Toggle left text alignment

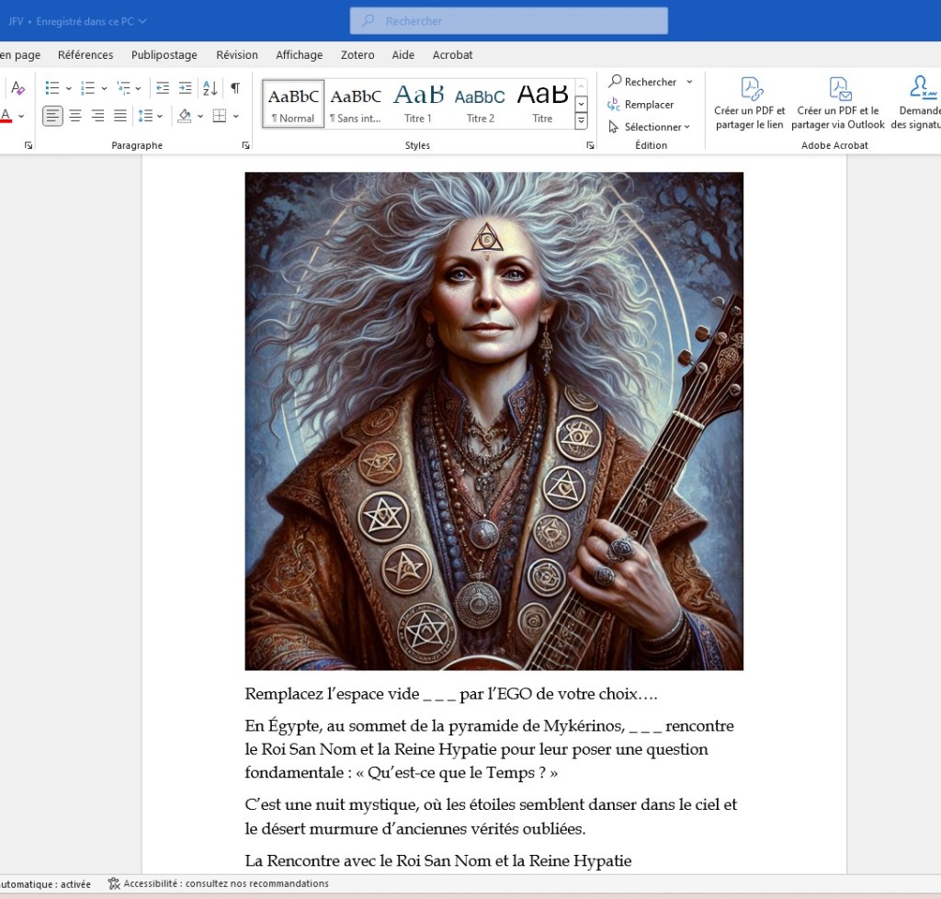point(52,116)
